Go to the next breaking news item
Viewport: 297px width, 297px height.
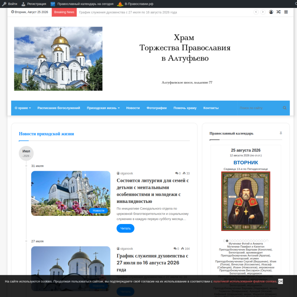pos(263,12)
